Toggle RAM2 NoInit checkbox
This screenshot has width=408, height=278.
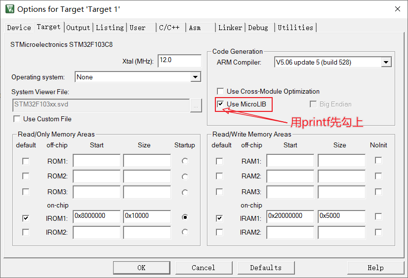coord(378,176)
